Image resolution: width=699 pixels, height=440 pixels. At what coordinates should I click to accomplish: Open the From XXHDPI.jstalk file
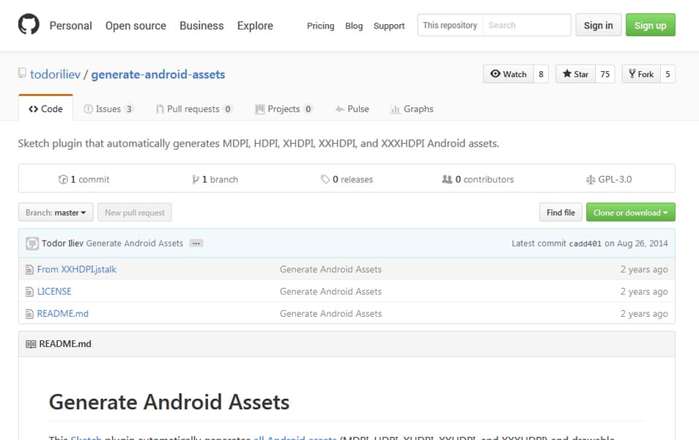77,270
